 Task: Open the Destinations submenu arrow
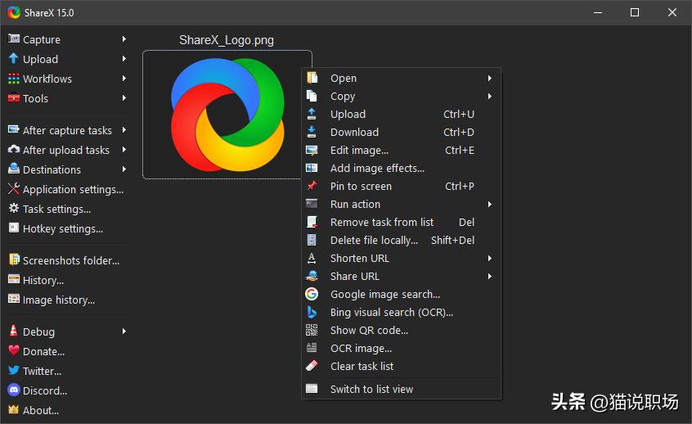click(x=124, y=169)
